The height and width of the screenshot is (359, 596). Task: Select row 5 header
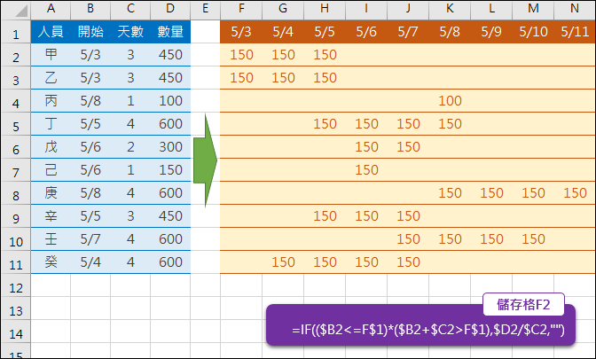point(16,126)
